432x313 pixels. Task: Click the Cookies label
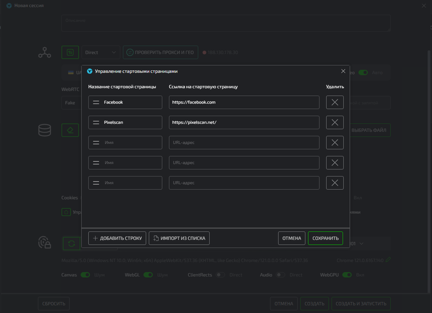tap(70, 198)
